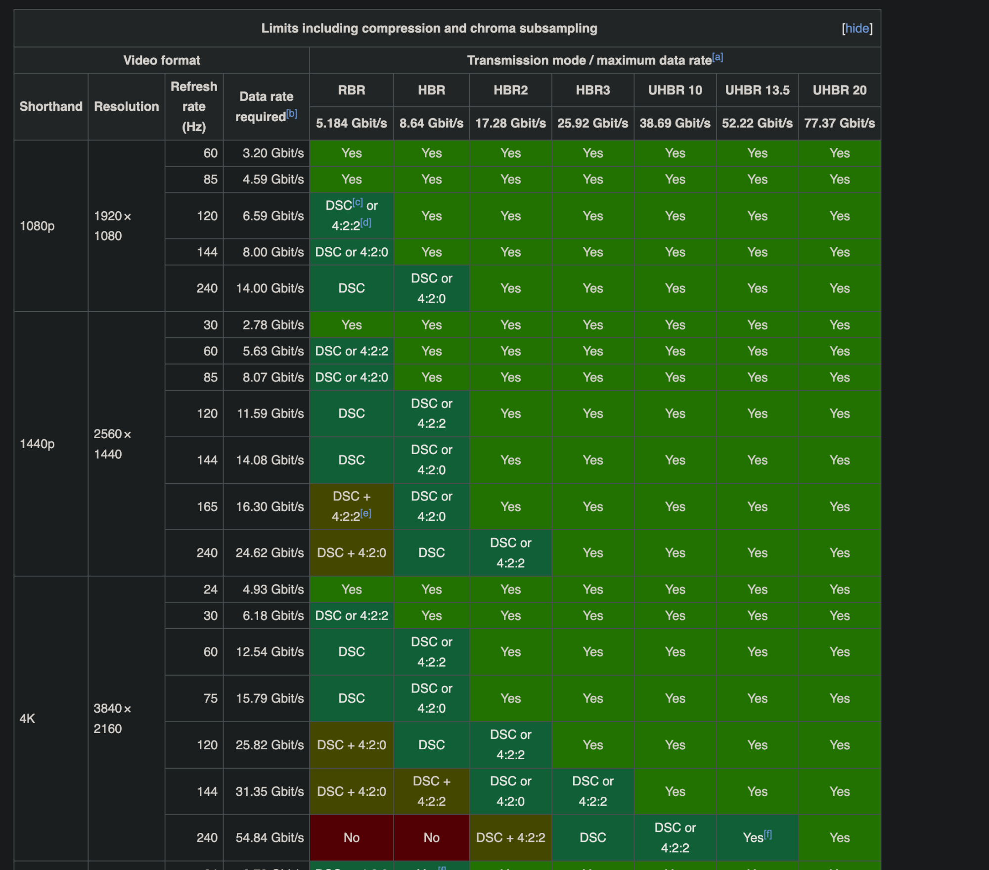Click the Resolution column header

(127, 106)
